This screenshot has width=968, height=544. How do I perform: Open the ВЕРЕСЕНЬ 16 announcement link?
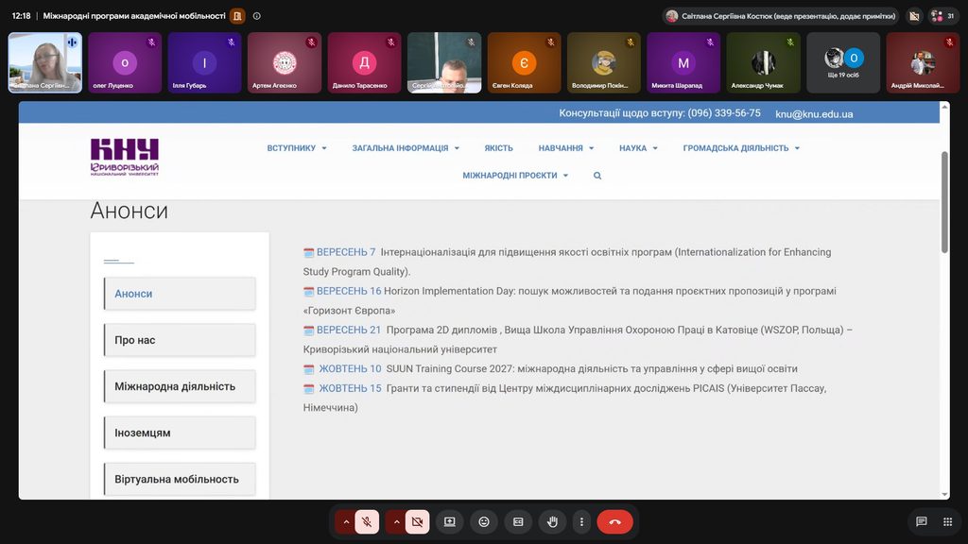[x=349, y=291]
